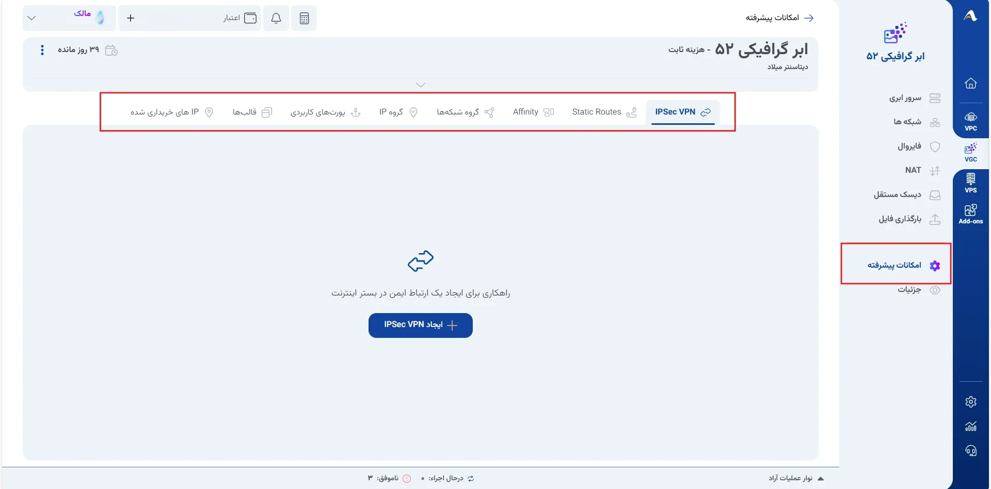Open the VPS section icon

point(970,184)
